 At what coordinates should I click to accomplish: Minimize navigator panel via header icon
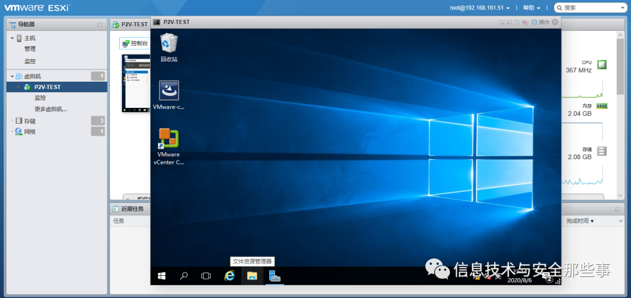pyautogui.click(x=100, y=25)
